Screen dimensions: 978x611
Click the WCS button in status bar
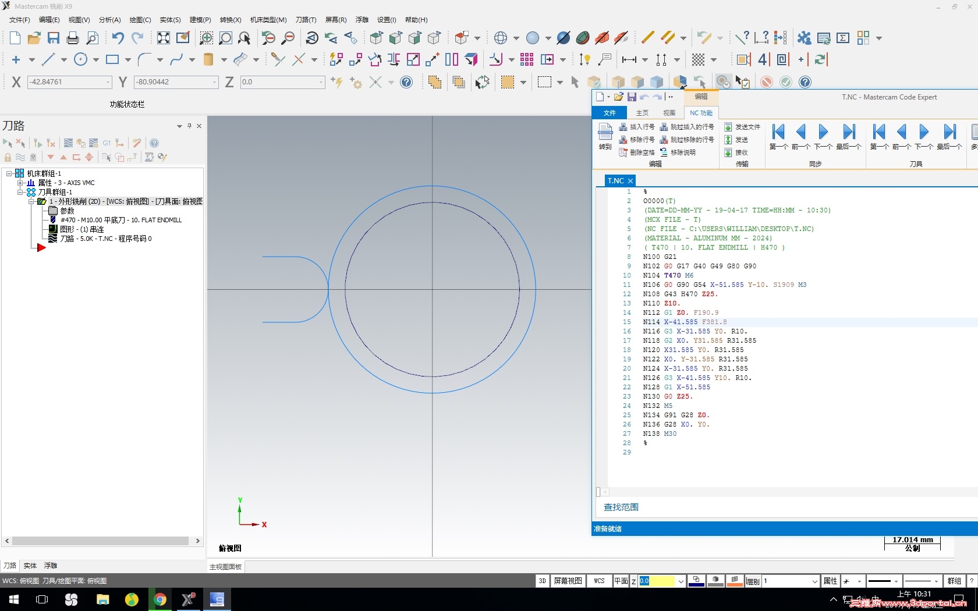pos(599,581)
